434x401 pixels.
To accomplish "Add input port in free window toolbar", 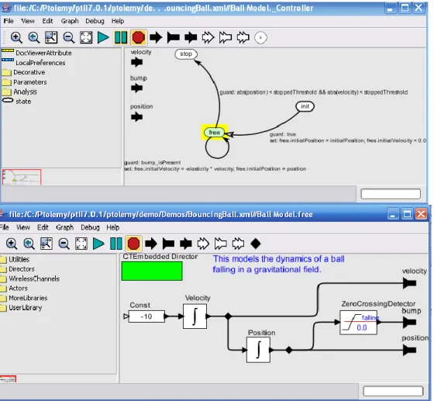I will (151, 244).
